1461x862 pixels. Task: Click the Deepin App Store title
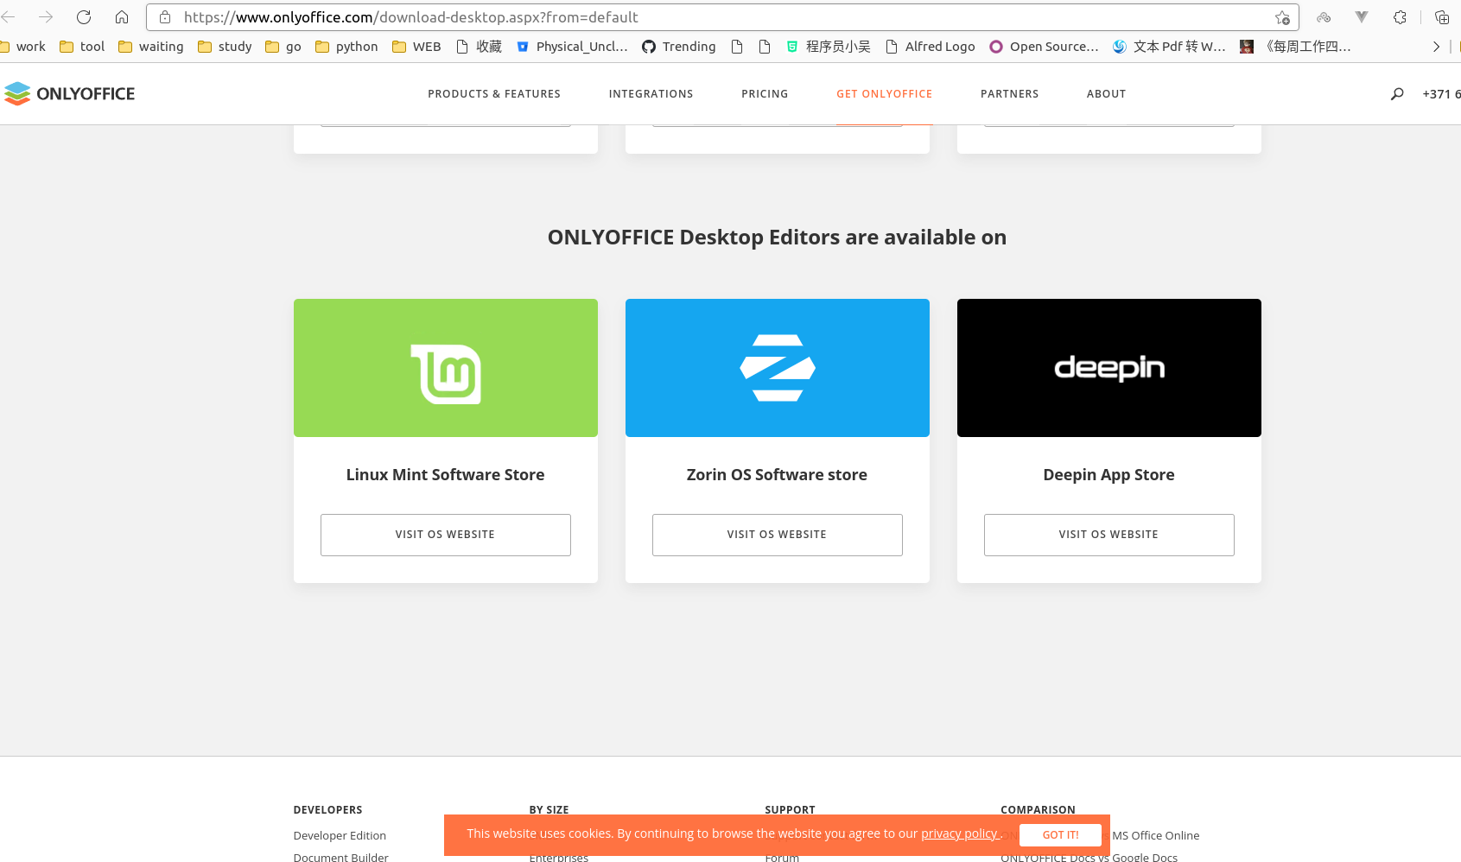[x=1108, y=475]
